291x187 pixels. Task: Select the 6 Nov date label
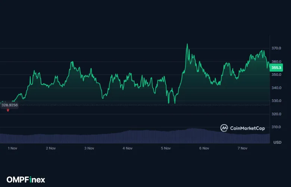click(204, 148)
